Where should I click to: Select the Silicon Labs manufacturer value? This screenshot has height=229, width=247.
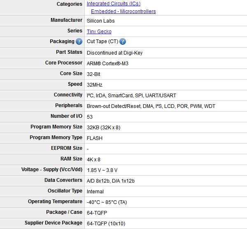101,21
